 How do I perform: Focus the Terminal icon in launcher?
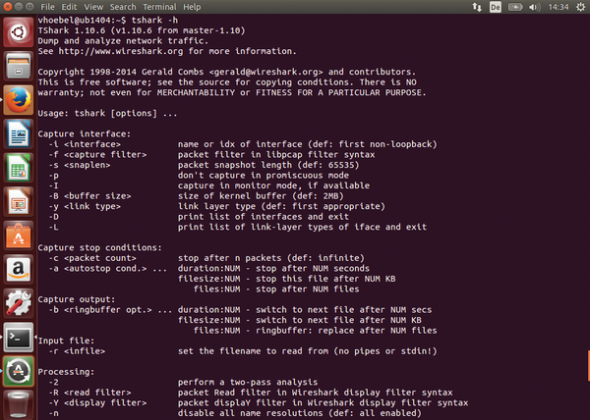click(18, 337)
